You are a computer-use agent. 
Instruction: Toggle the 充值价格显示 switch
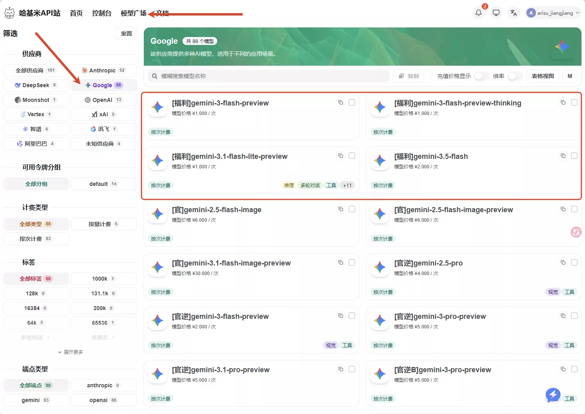(x=482, y=76)
